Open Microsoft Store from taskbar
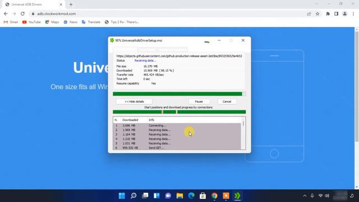359x202 pixels. coord(203,196)
